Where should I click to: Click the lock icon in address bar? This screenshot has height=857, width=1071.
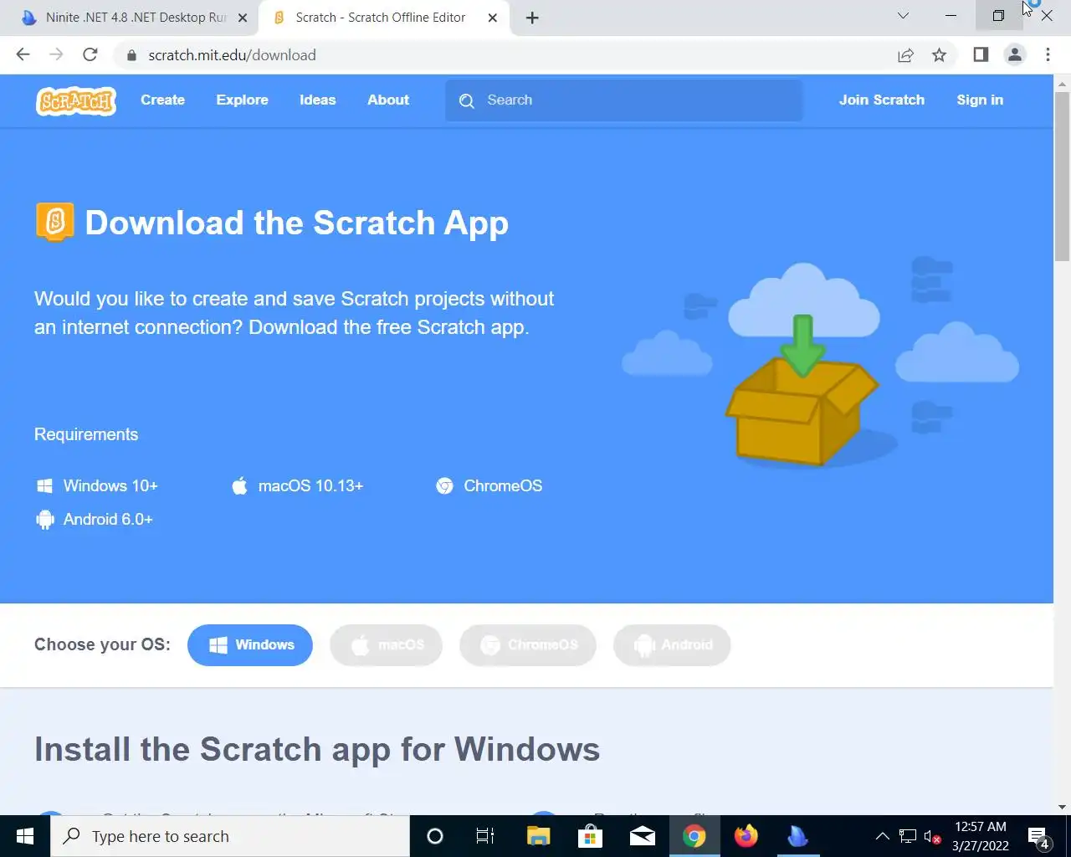pos(131,55)
